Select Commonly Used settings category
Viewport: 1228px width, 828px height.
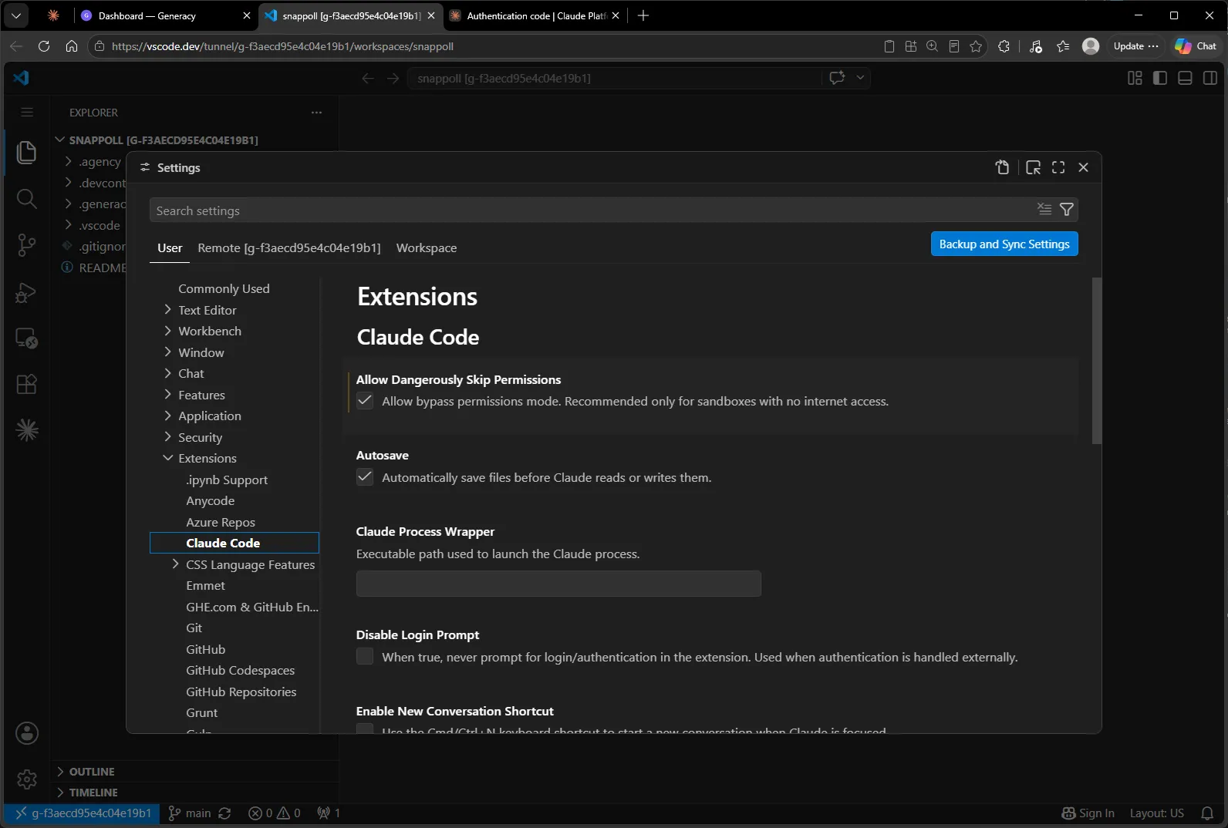[224, 288]
